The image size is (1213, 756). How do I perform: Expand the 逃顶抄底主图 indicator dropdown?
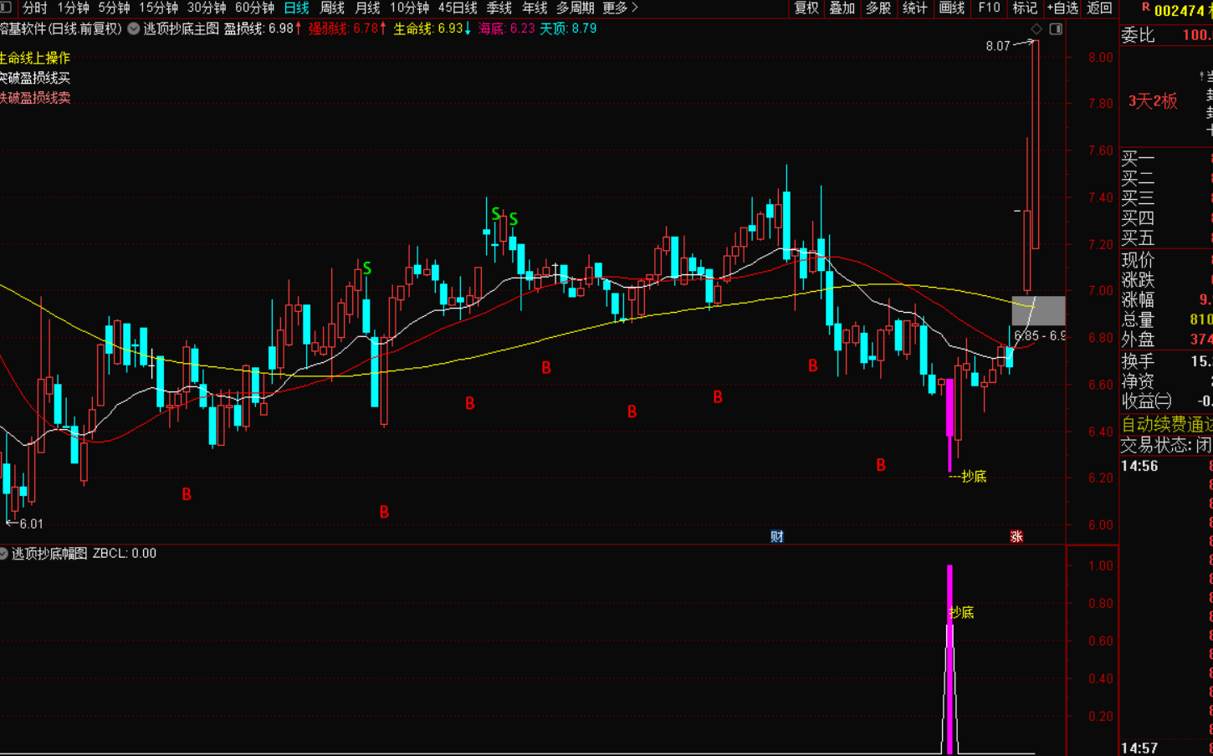(x=134, y=29)
